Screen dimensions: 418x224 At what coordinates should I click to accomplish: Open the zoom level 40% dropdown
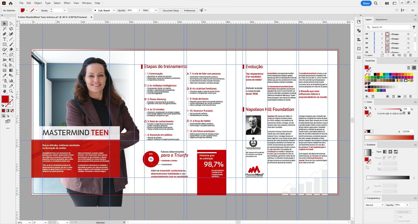click(x=30, y=222)
